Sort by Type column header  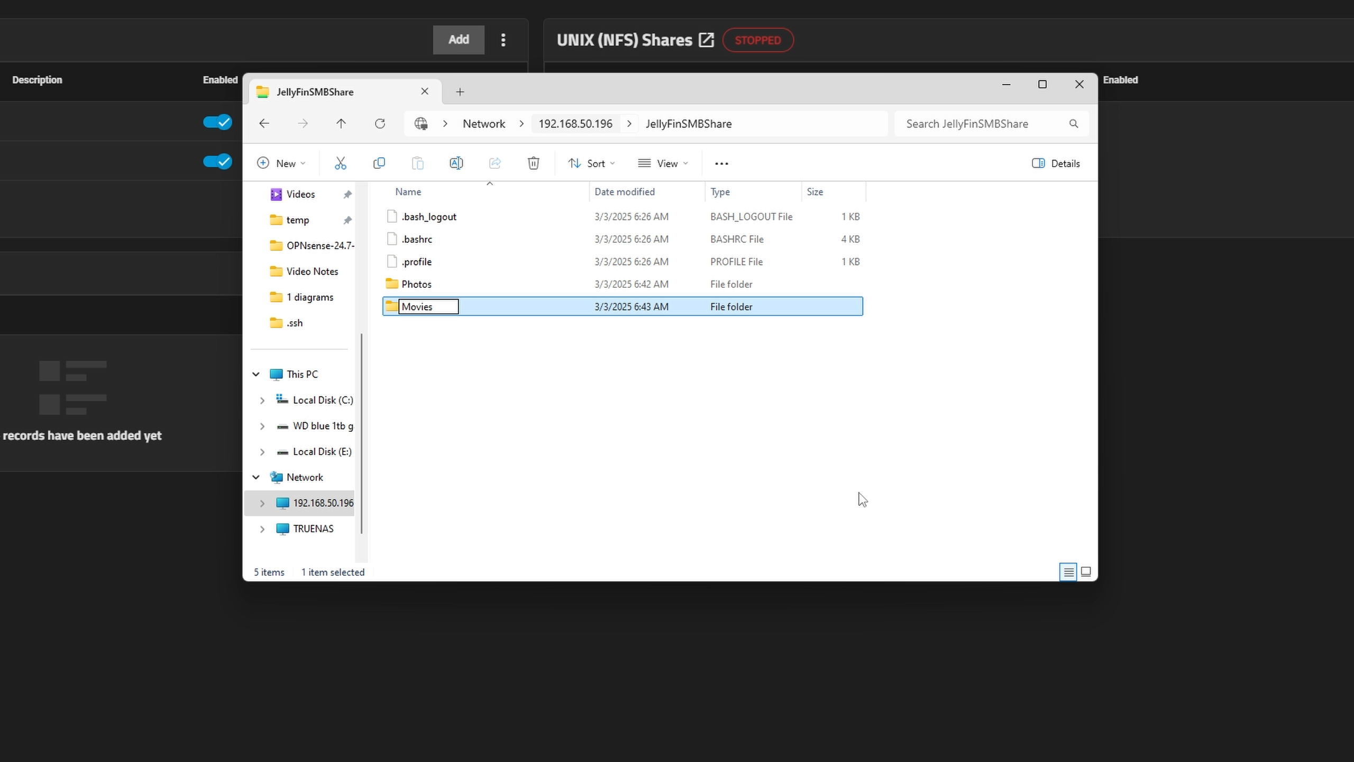click(x=720, y=192)
